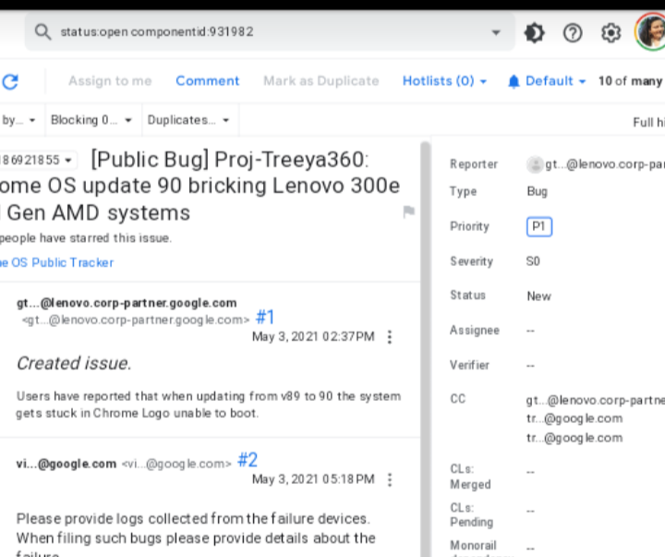The height and width of the screenshot is (557, 665).
Task: Open the help question mark icon
Action: click(x=573, y=33)
